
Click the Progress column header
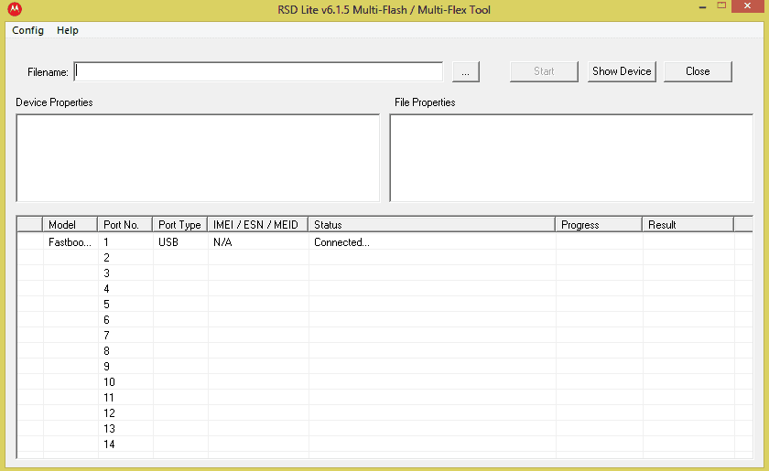pos(599,224)
